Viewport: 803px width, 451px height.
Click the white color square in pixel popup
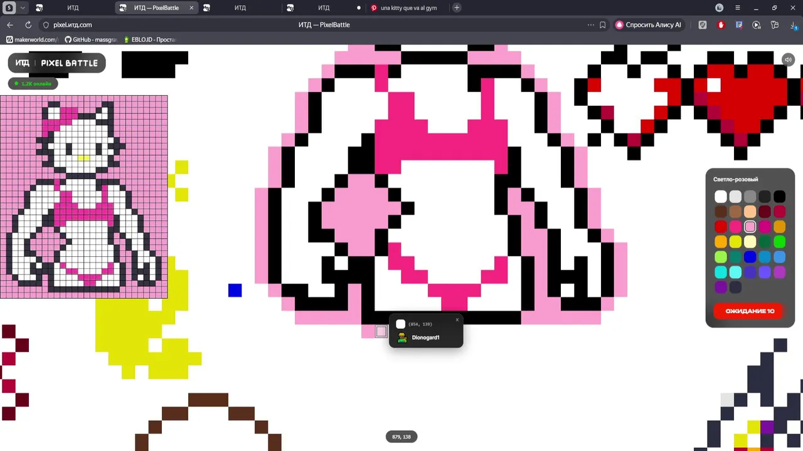pos(401,324)
